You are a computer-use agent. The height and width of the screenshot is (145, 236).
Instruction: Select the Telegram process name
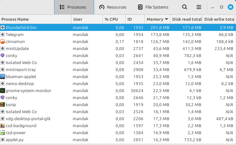pyautogui.click(x=15, y=35)
